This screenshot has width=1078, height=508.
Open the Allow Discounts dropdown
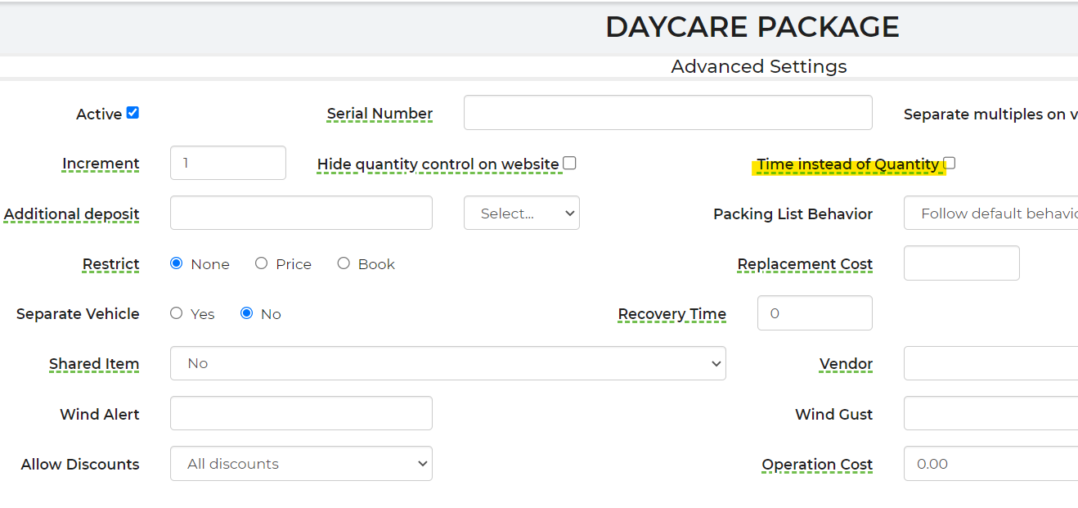pyautogui.click(x=301, y=464)
